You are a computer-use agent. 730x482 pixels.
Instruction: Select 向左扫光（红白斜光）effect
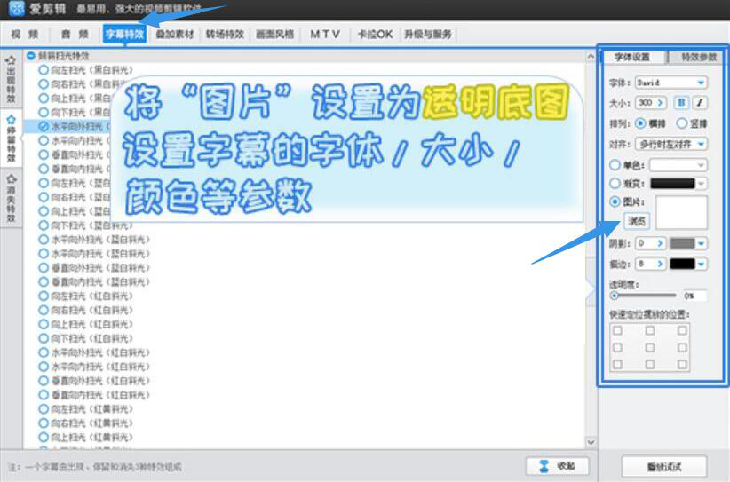[86, 296]
